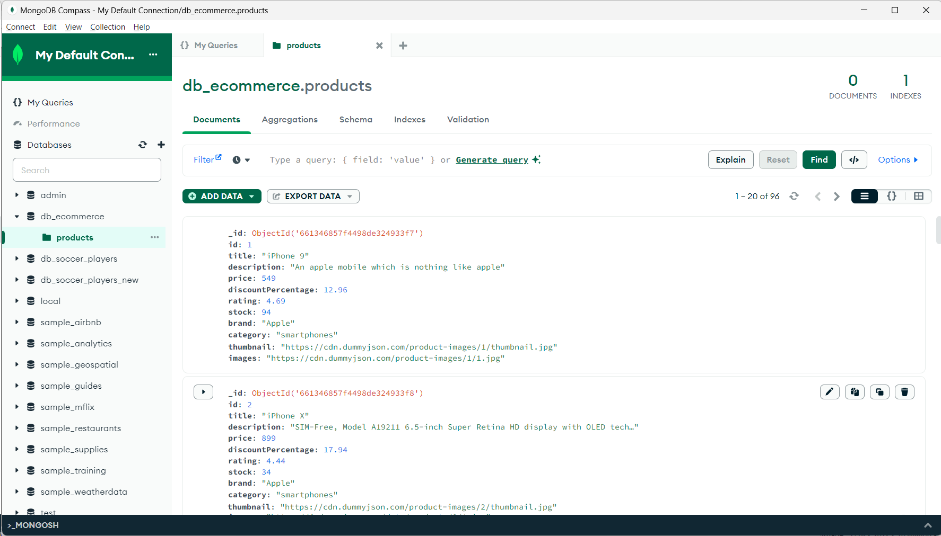Select the sample_restaurants database
This screenshot has height=536, width=941.
click(81, 428)
